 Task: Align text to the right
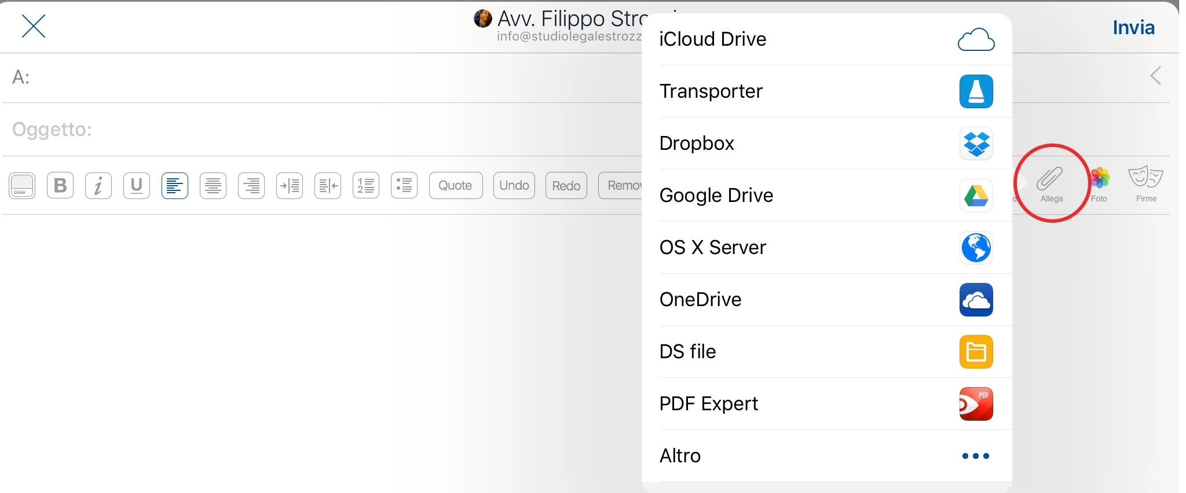(251, 186)
